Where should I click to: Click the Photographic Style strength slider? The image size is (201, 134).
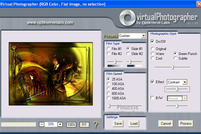(173, 67)
